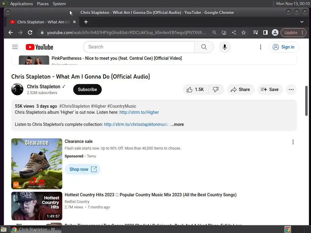View site information lock icon
The height and width of the screenshot is (233, 311).
(x=42, y=32)
